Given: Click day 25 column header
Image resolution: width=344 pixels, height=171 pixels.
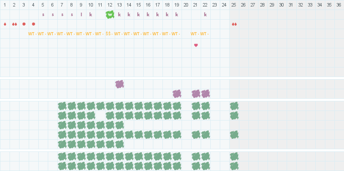Looking at the screenshot, I should coord(234,5).
